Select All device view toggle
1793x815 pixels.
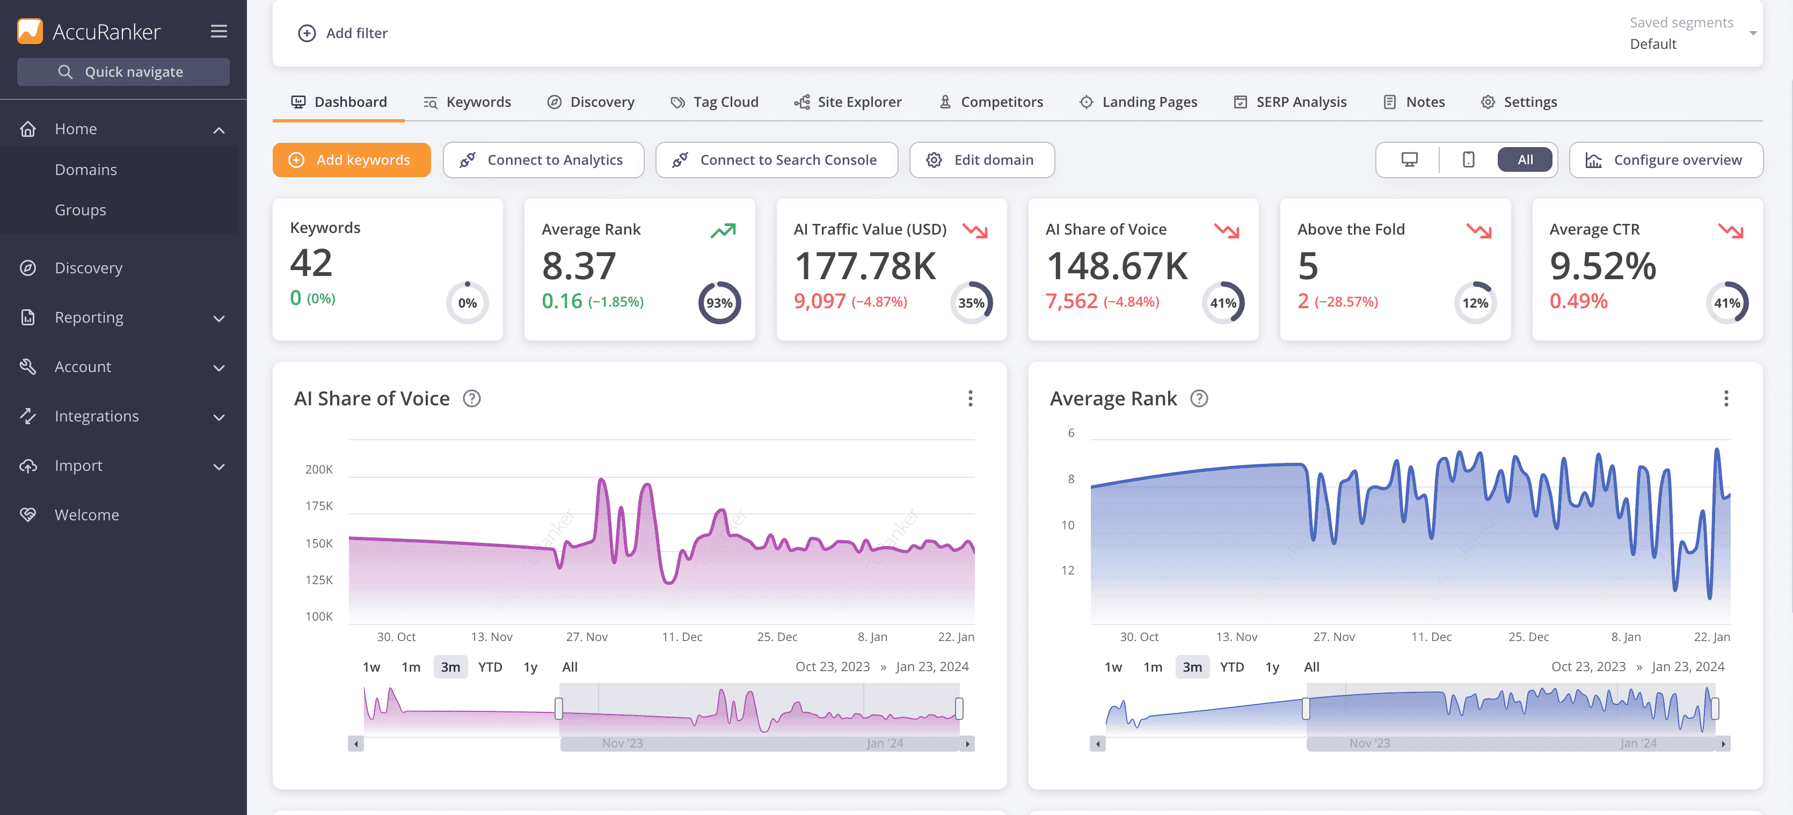point(1526,158)
